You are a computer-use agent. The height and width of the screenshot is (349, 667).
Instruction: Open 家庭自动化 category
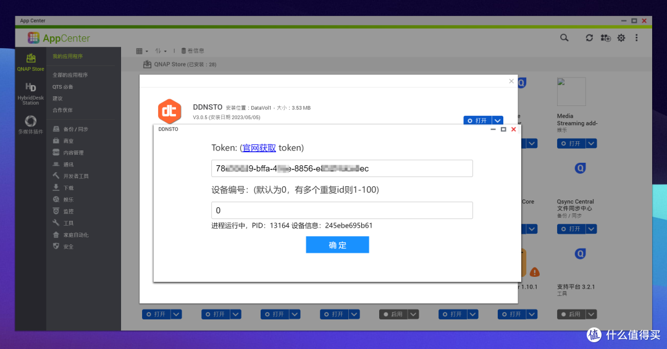(x=70, y=235)
